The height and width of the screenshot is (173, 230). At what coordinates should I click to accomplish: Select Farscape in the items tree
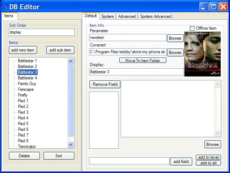coord(26,89)
